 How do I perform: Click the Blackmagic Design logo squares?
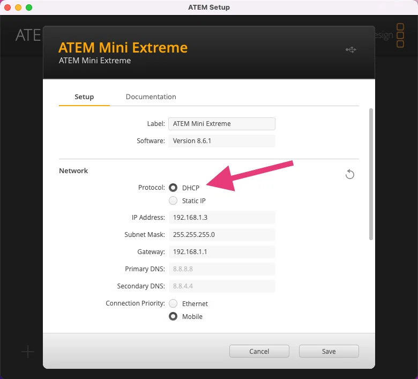pyautogui.click(x=400, y=35)
